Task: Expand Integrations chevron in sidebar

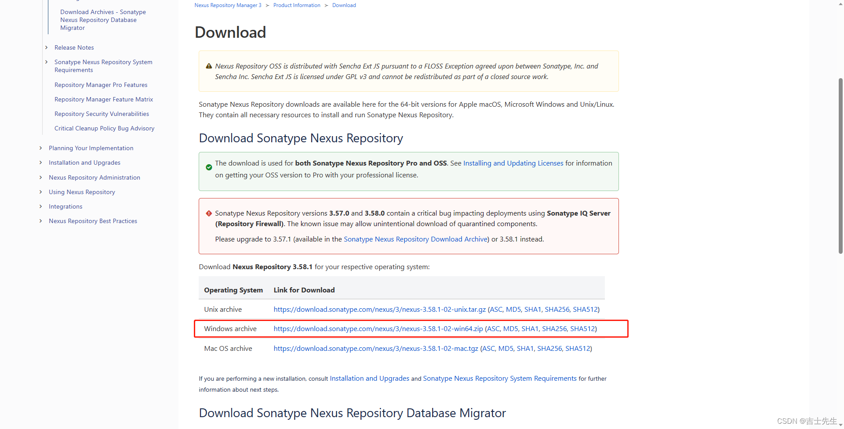Action: (40, 206)
